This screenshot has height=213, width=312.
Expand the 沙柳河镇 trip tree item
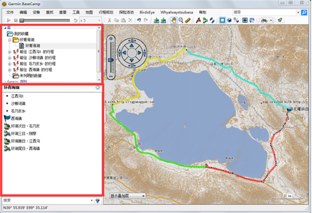(10, 58)
